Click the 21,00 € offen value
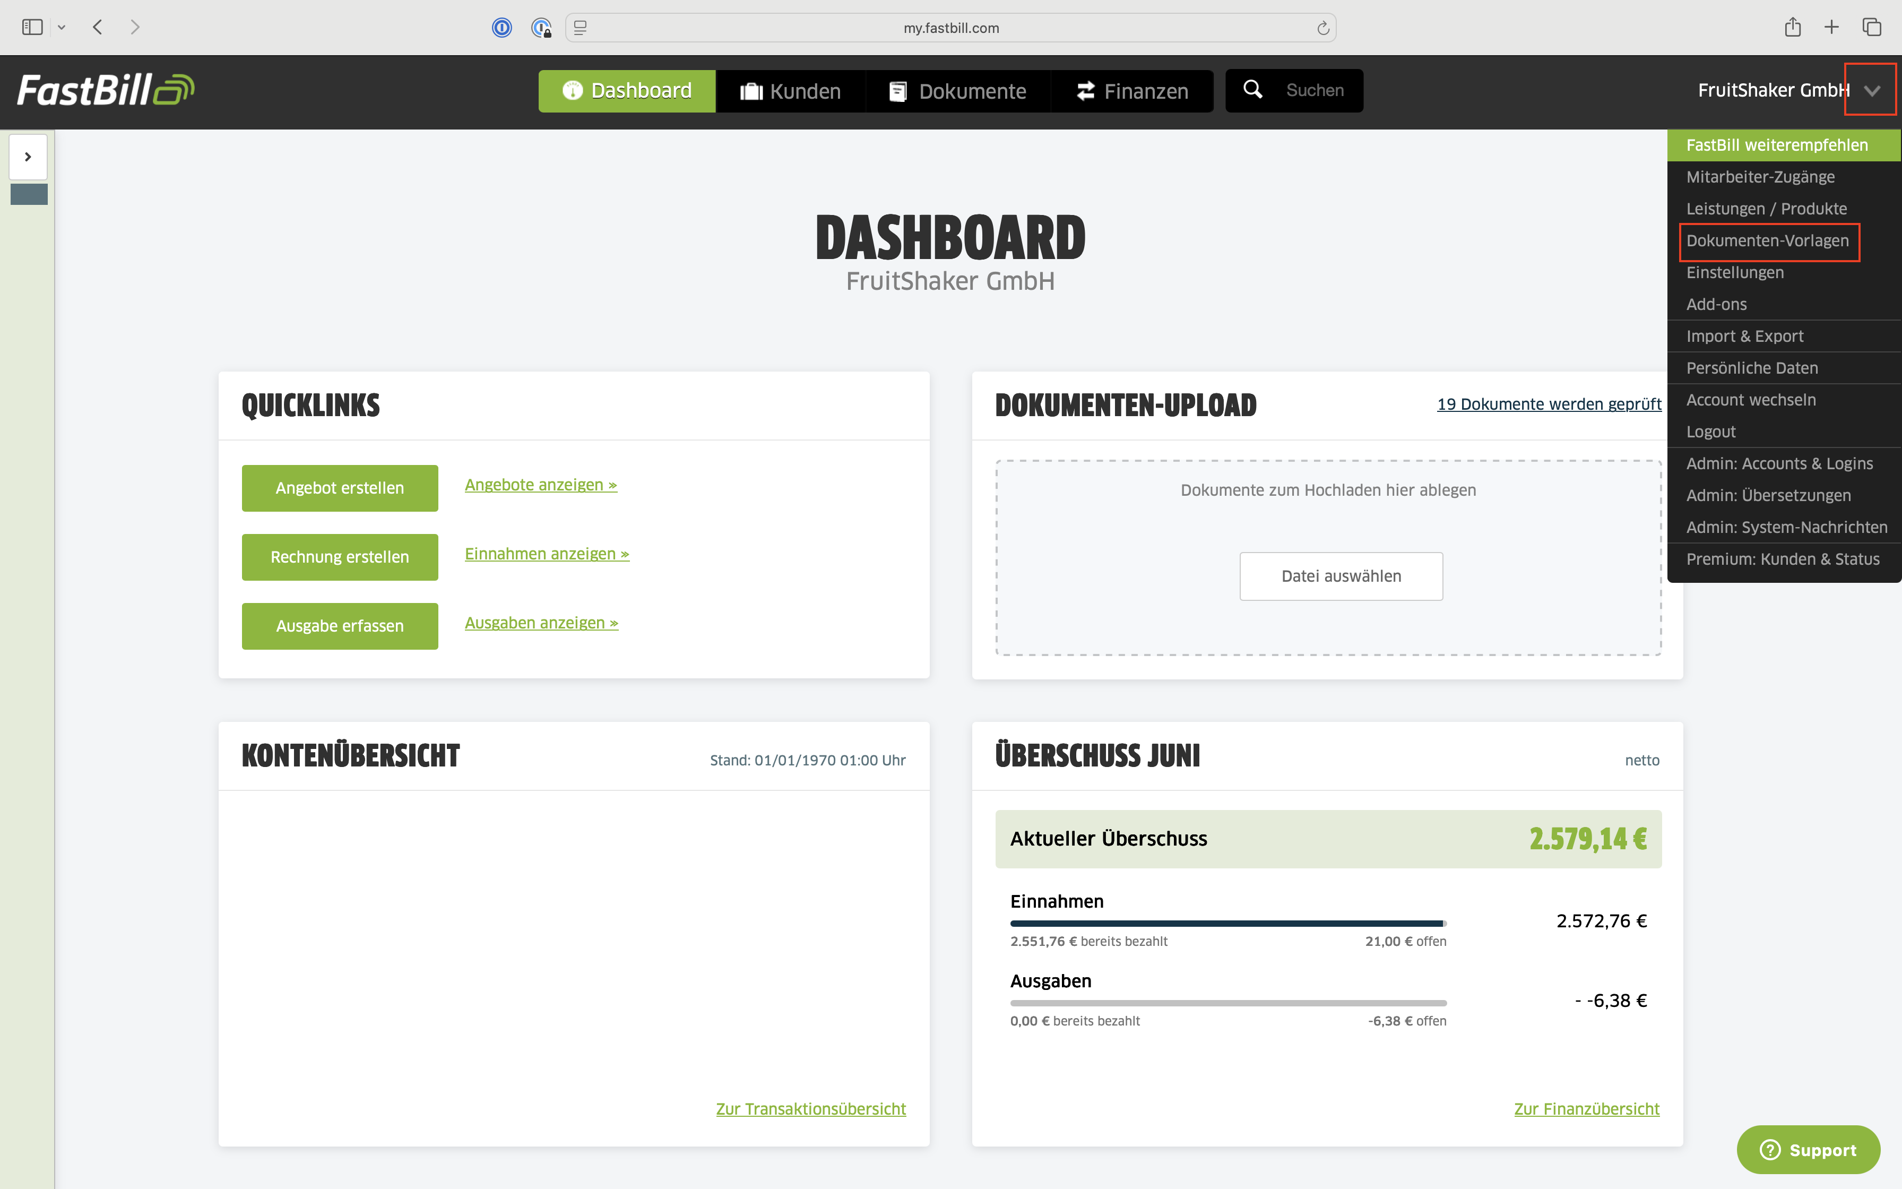This screenshot has height=1189, width=1902. tap(1405, 942)
